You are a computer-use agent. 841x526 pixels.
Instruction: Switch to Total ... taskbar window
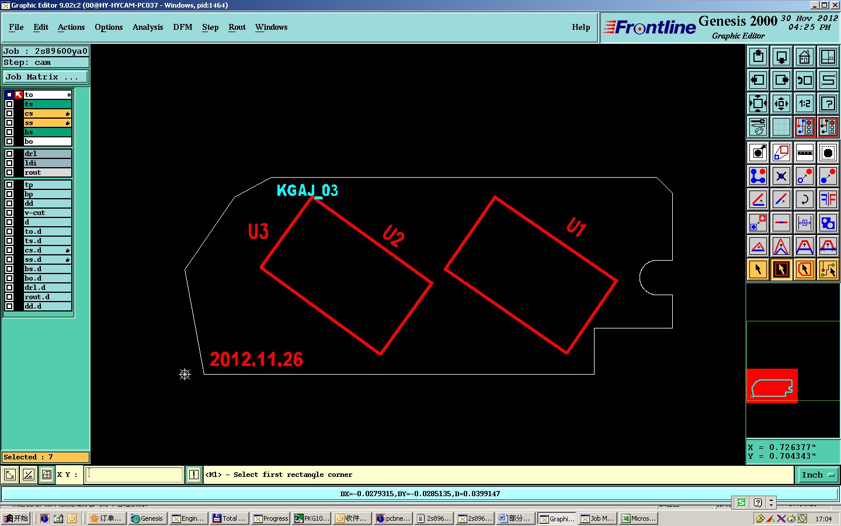[230, 518]
